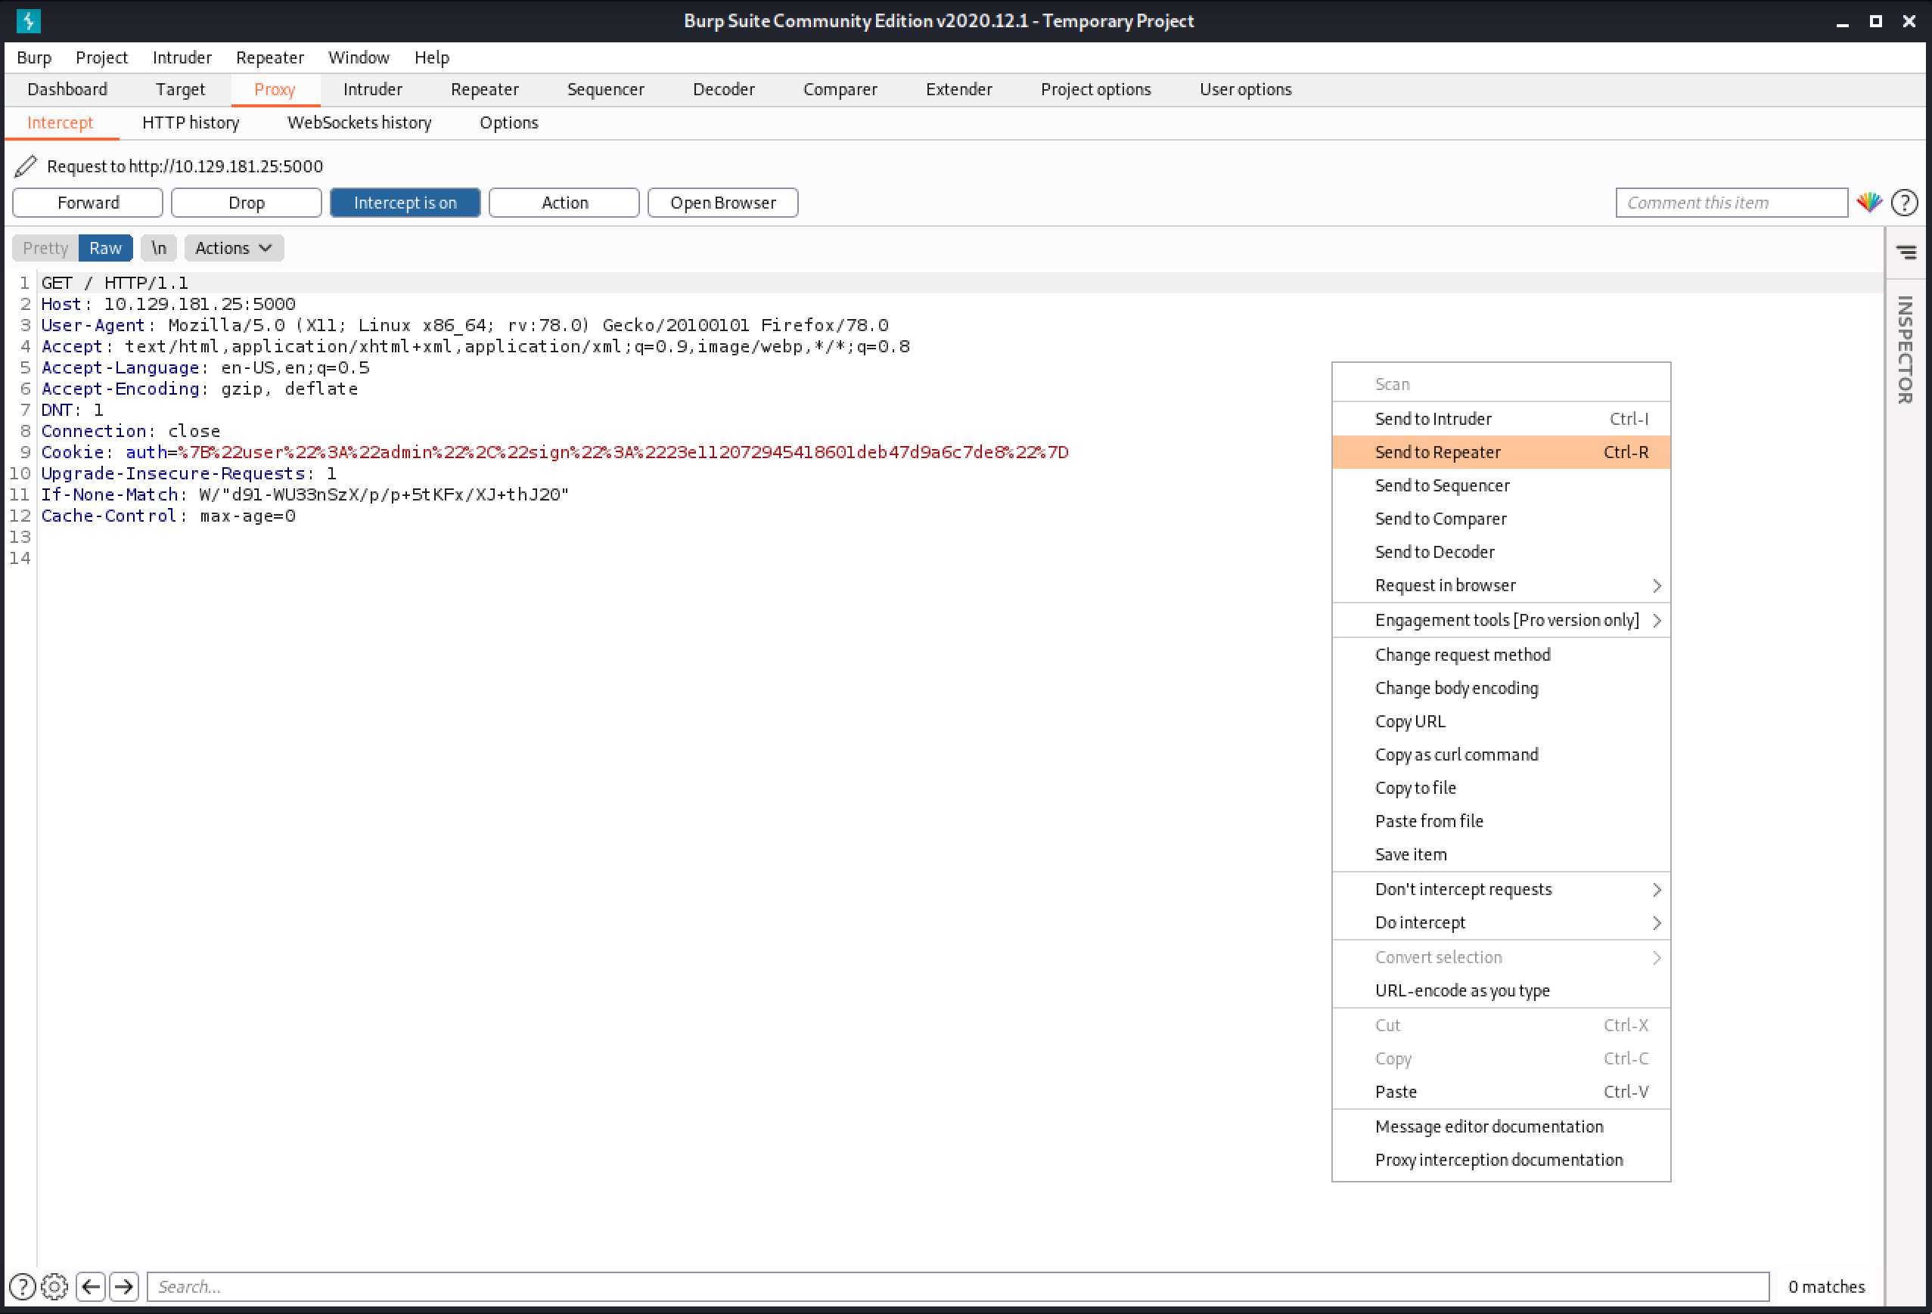Click the Search input field

(958, 1287)
